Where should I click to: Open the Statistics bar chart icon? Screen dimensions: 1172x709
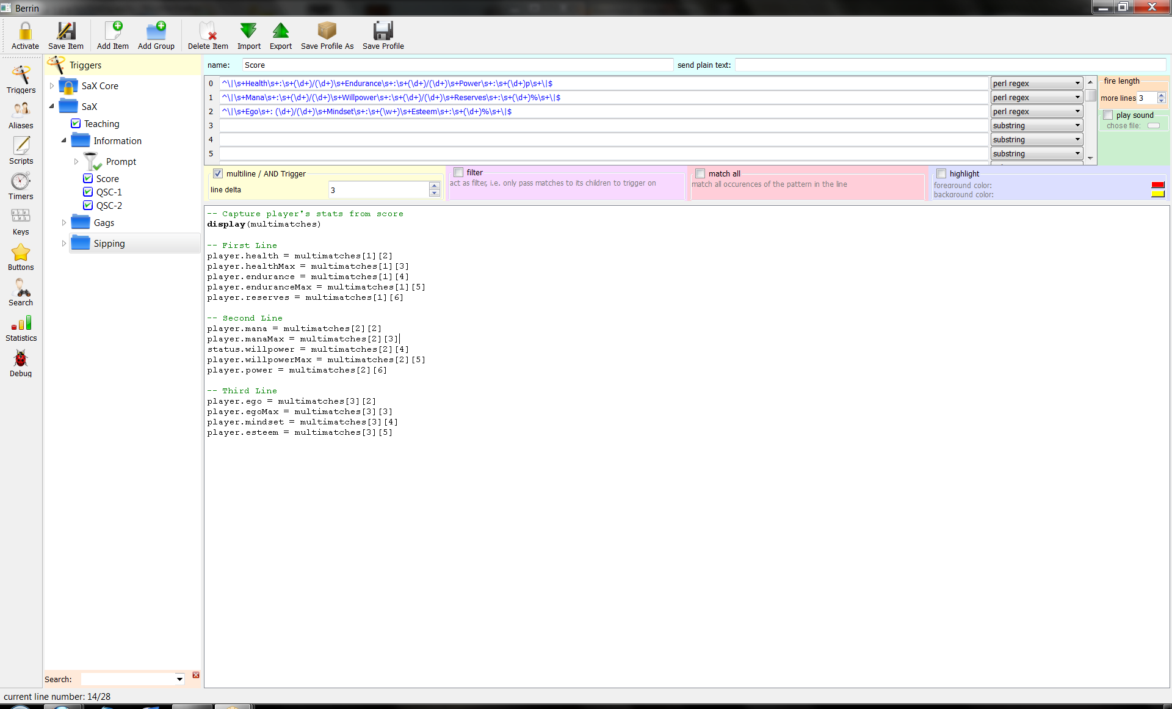(x=21, y=323)
